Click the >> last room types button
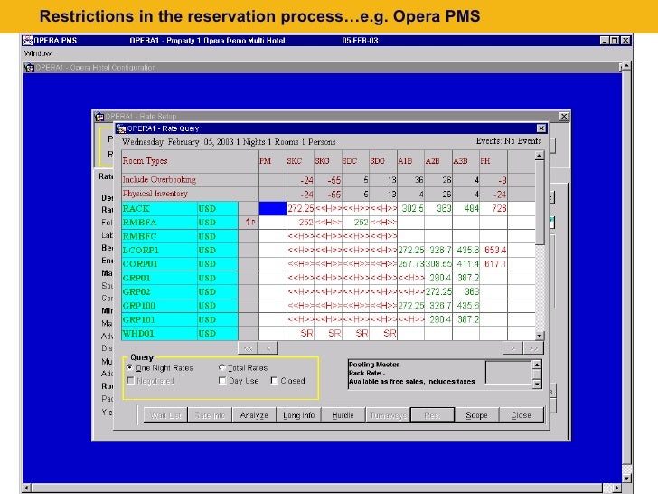The width and height of the screenshot is (658, 494). 533,348
